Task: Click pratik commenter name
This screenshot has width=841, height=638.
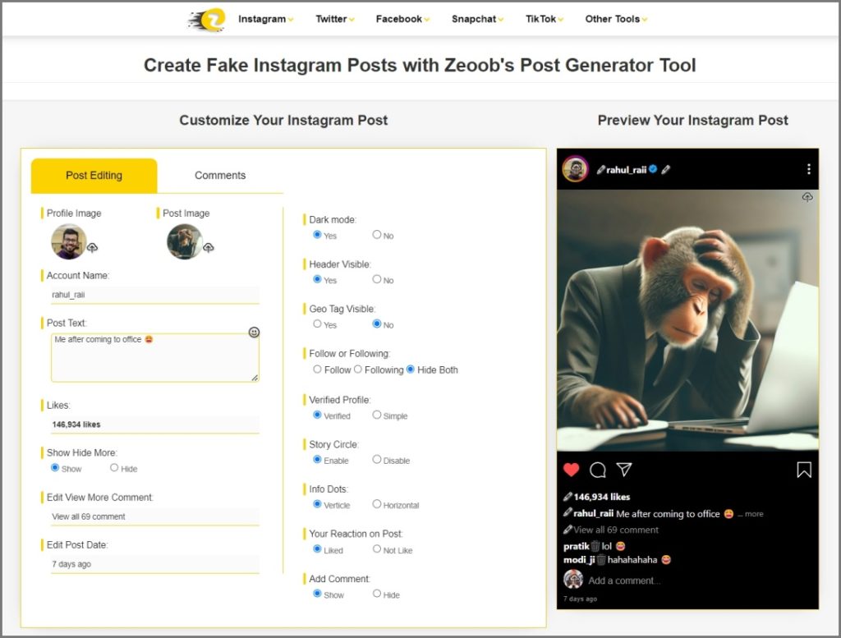Action: pos(576,546)
